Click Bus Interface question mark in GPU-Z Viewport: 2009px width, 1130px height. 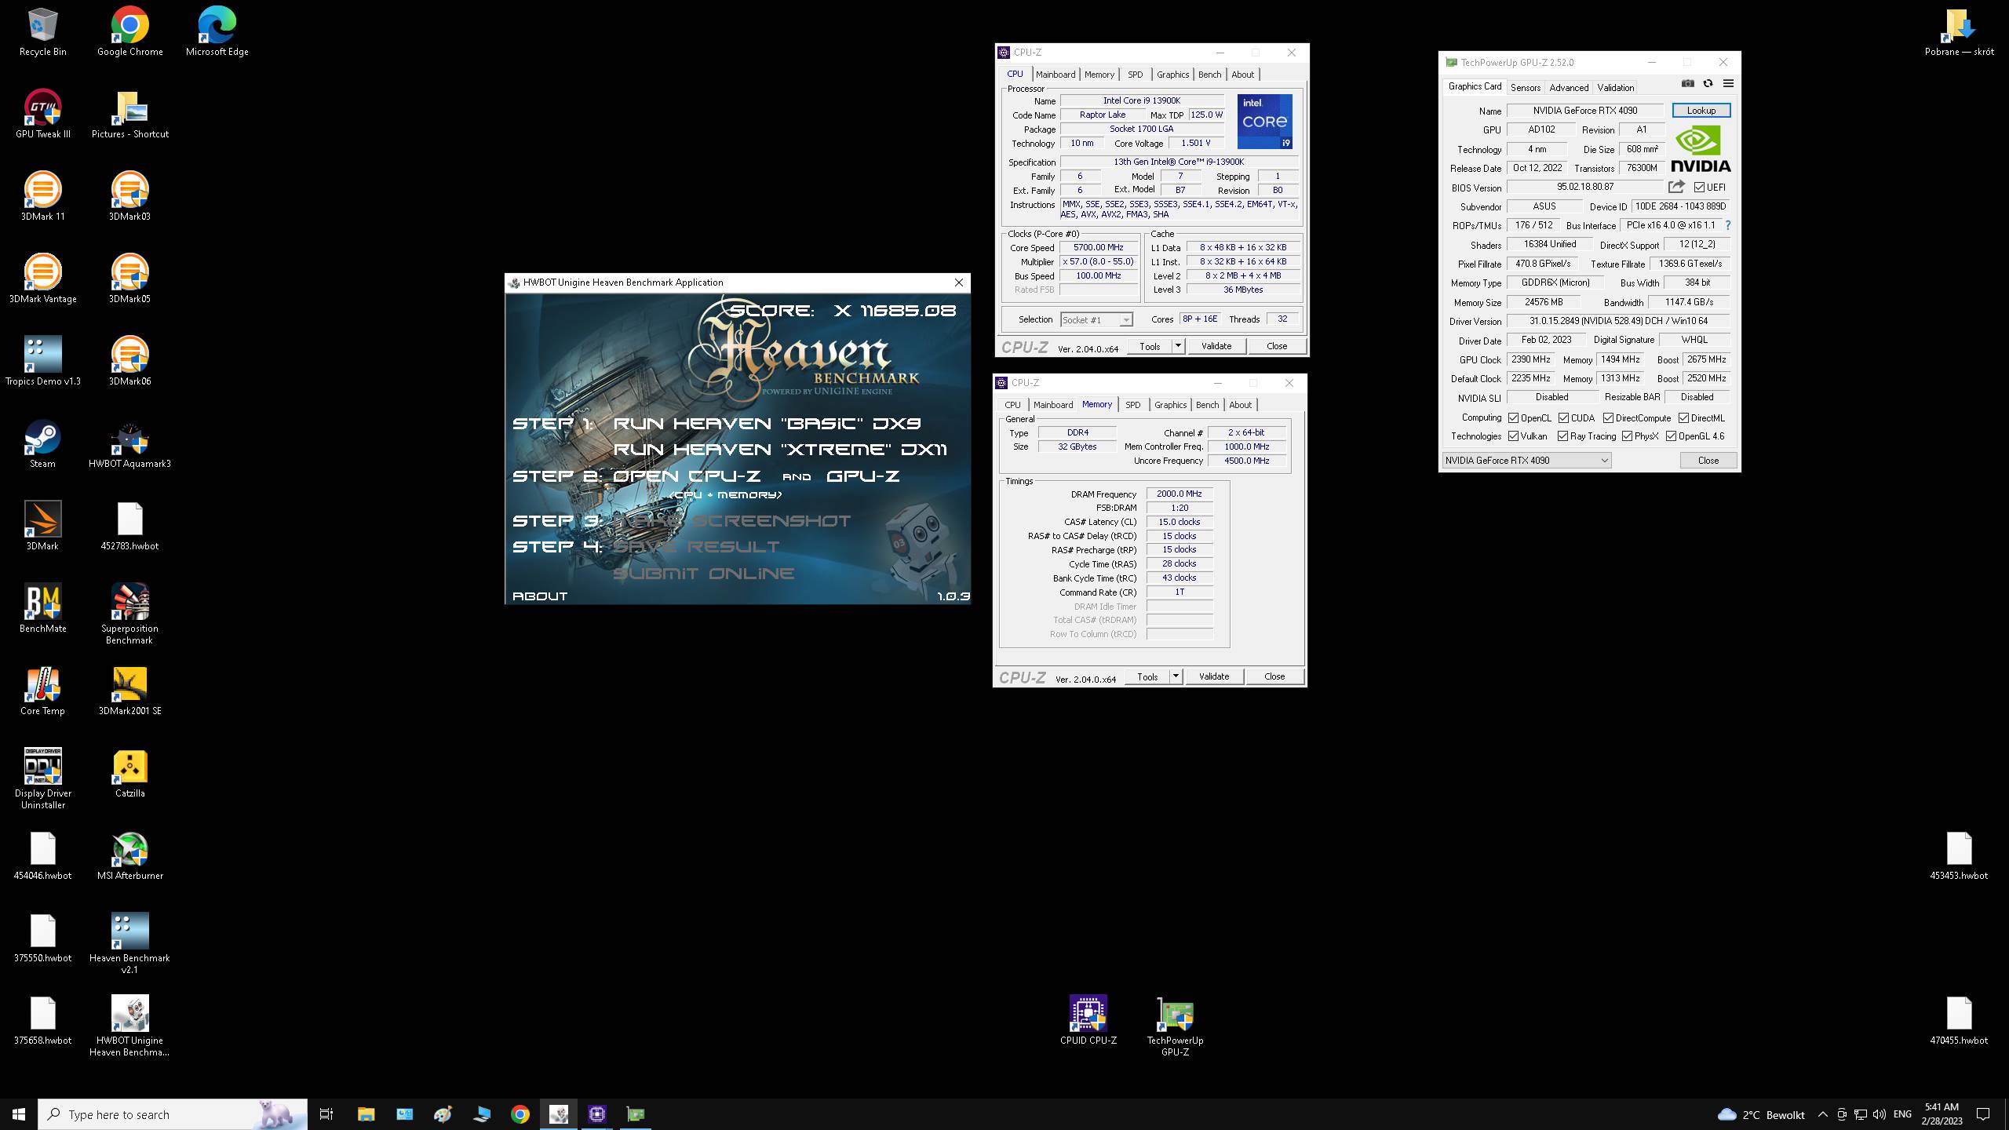(1727, 225)
